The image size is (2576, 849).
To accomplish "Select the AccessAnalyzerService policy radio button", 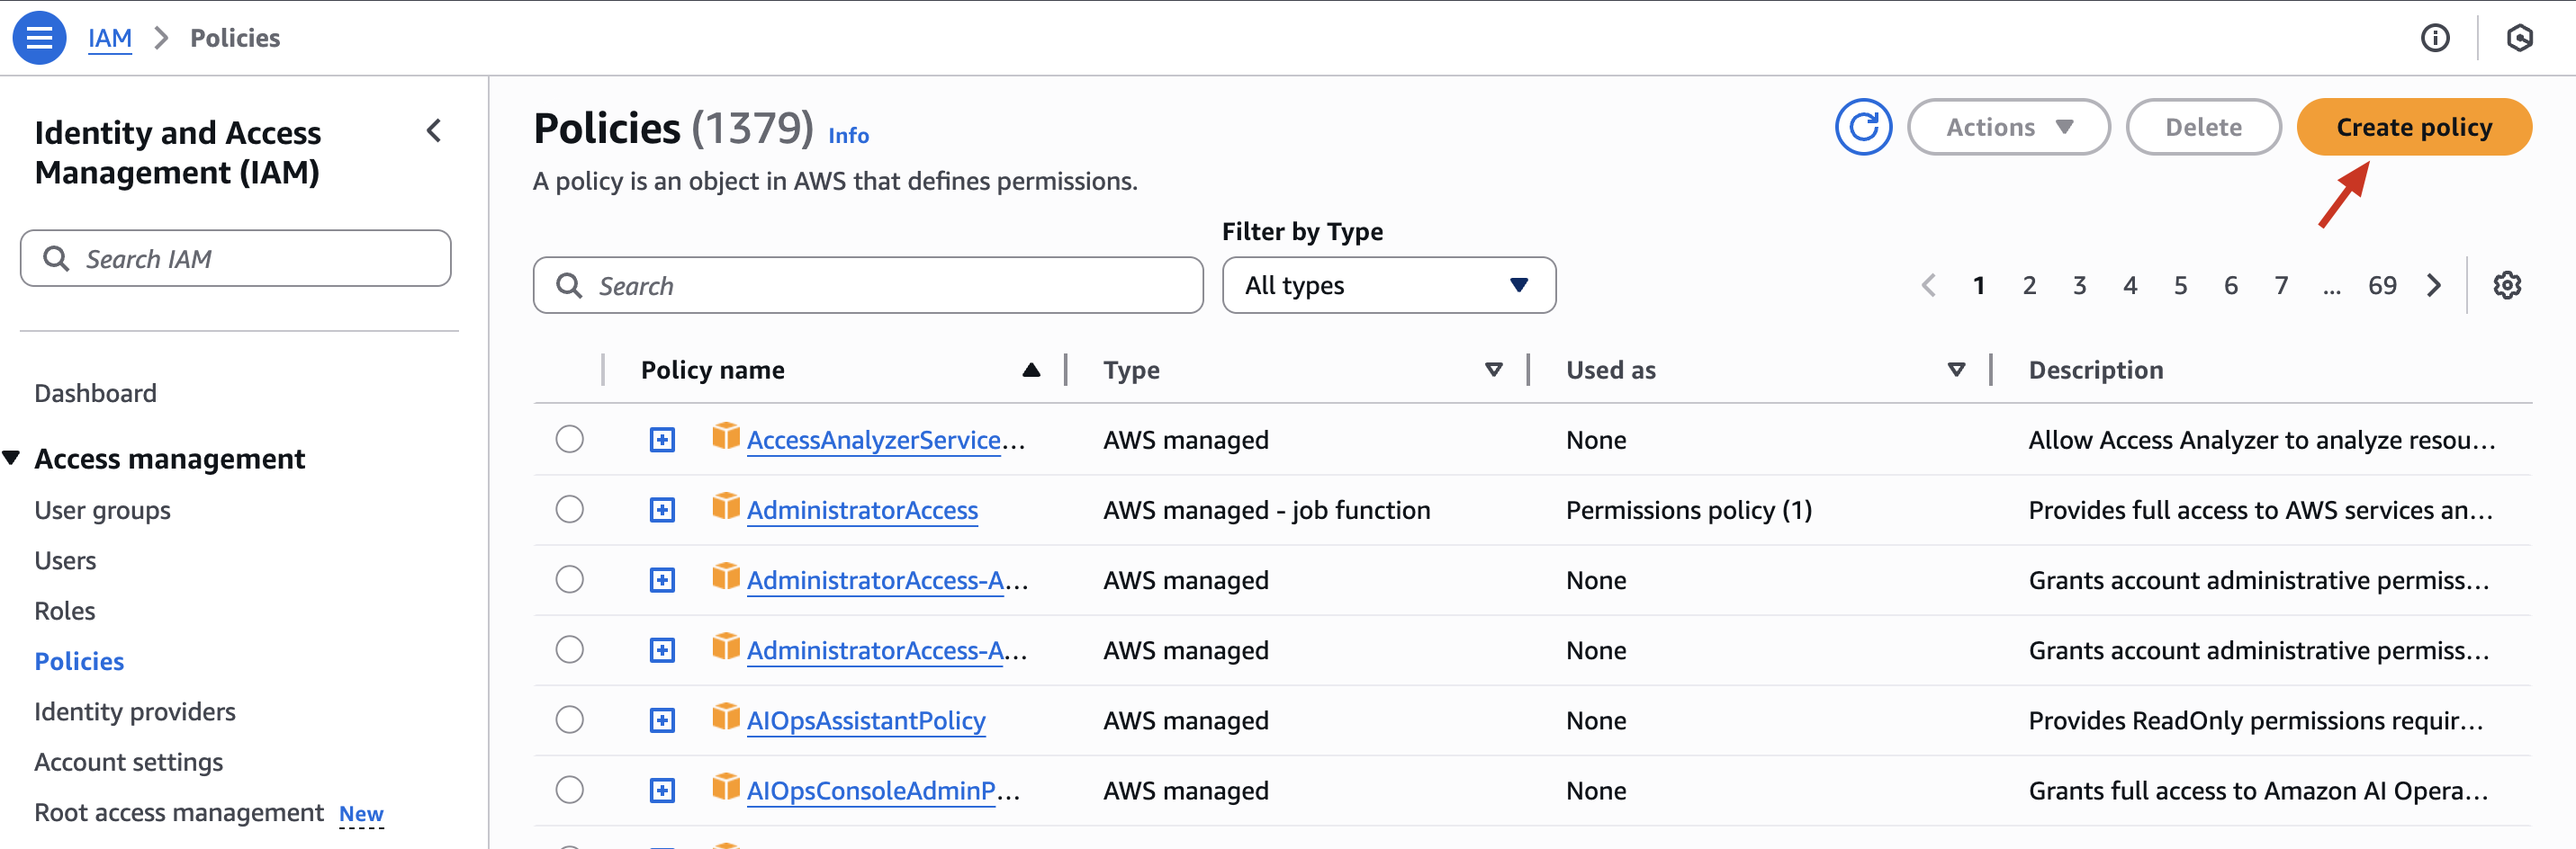I will tap(569, 440).
